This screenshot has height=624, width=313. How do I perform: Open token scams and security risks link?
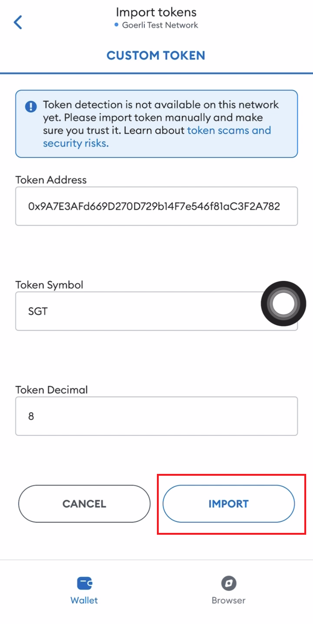[x=228, y=130]
